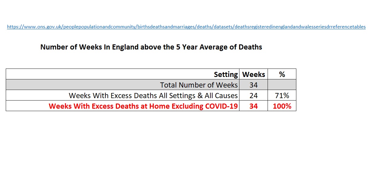Click the red 34 value cell

pos(253,106)
